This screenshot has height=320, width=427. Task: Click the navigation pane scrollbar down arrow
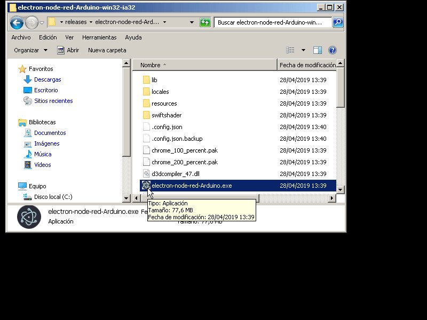pos(126,198)
